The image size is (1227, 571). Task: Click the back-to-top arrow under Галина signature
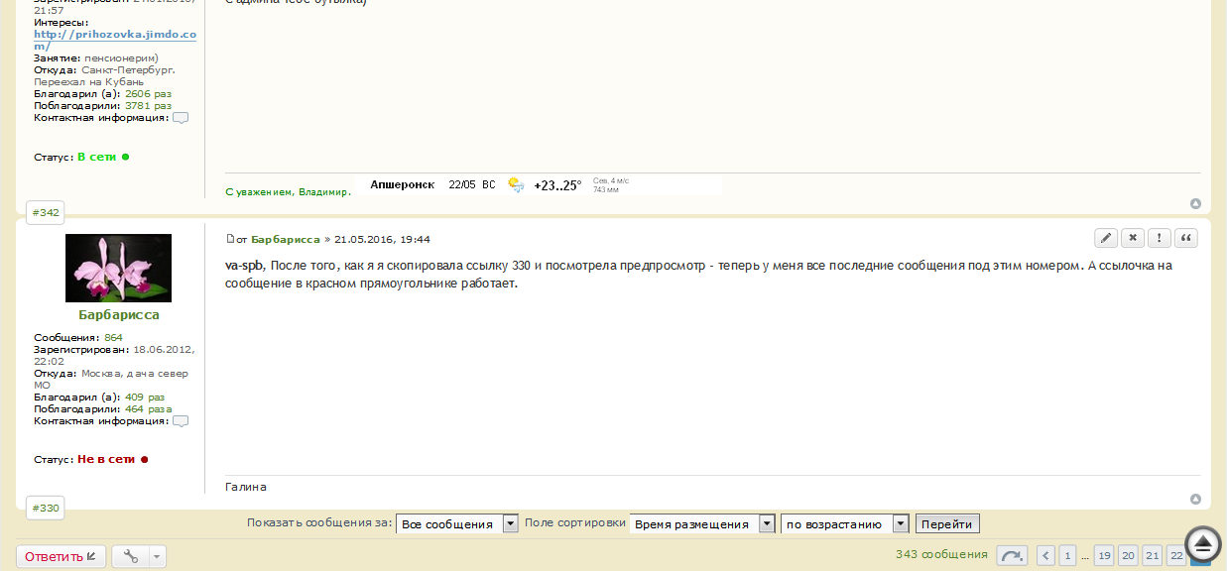(1195, 499)
